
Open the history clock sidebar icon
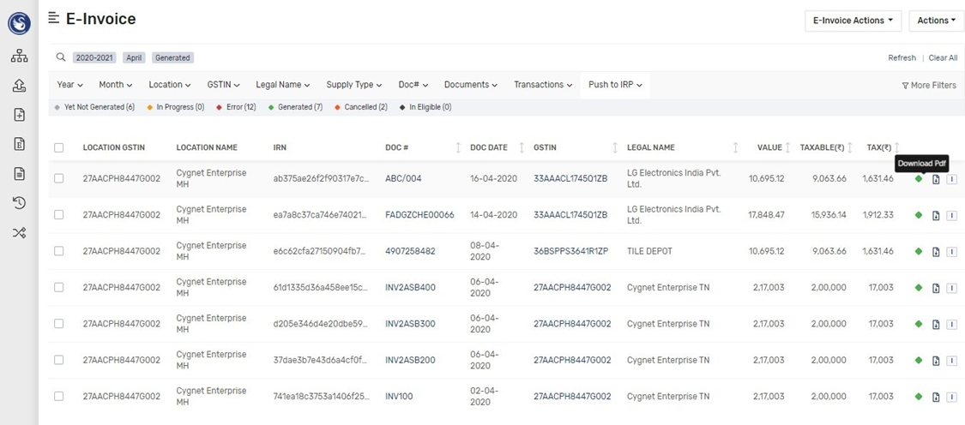tap(19, 203)
